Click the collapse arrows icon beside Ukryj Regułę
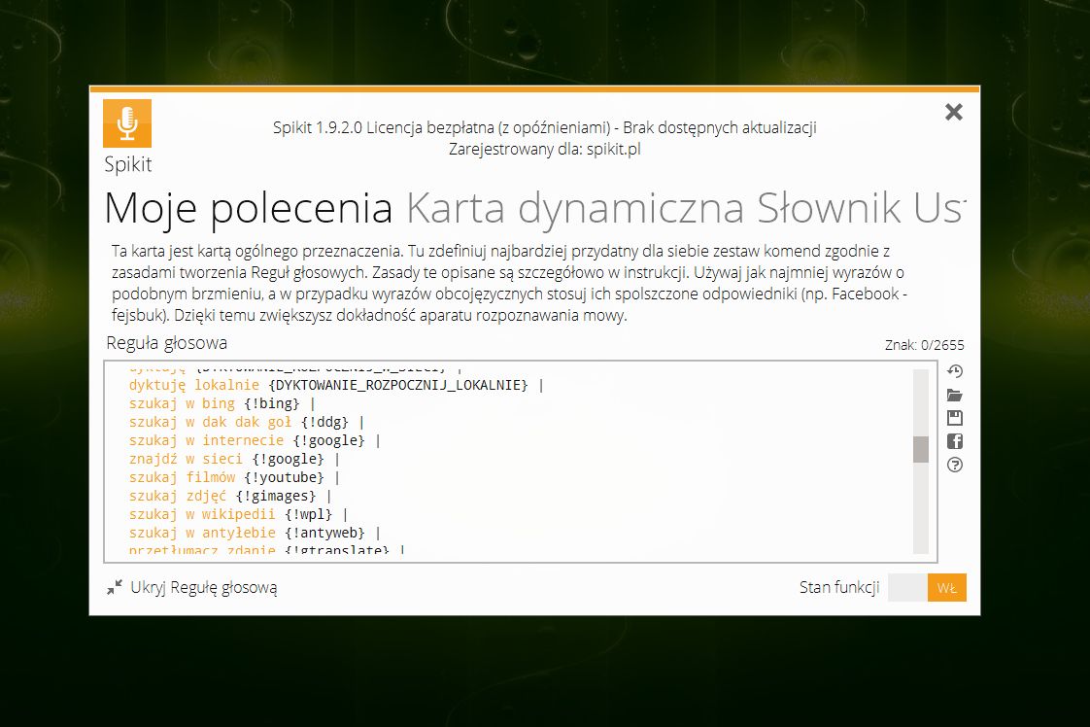 [x=115, y=588]
